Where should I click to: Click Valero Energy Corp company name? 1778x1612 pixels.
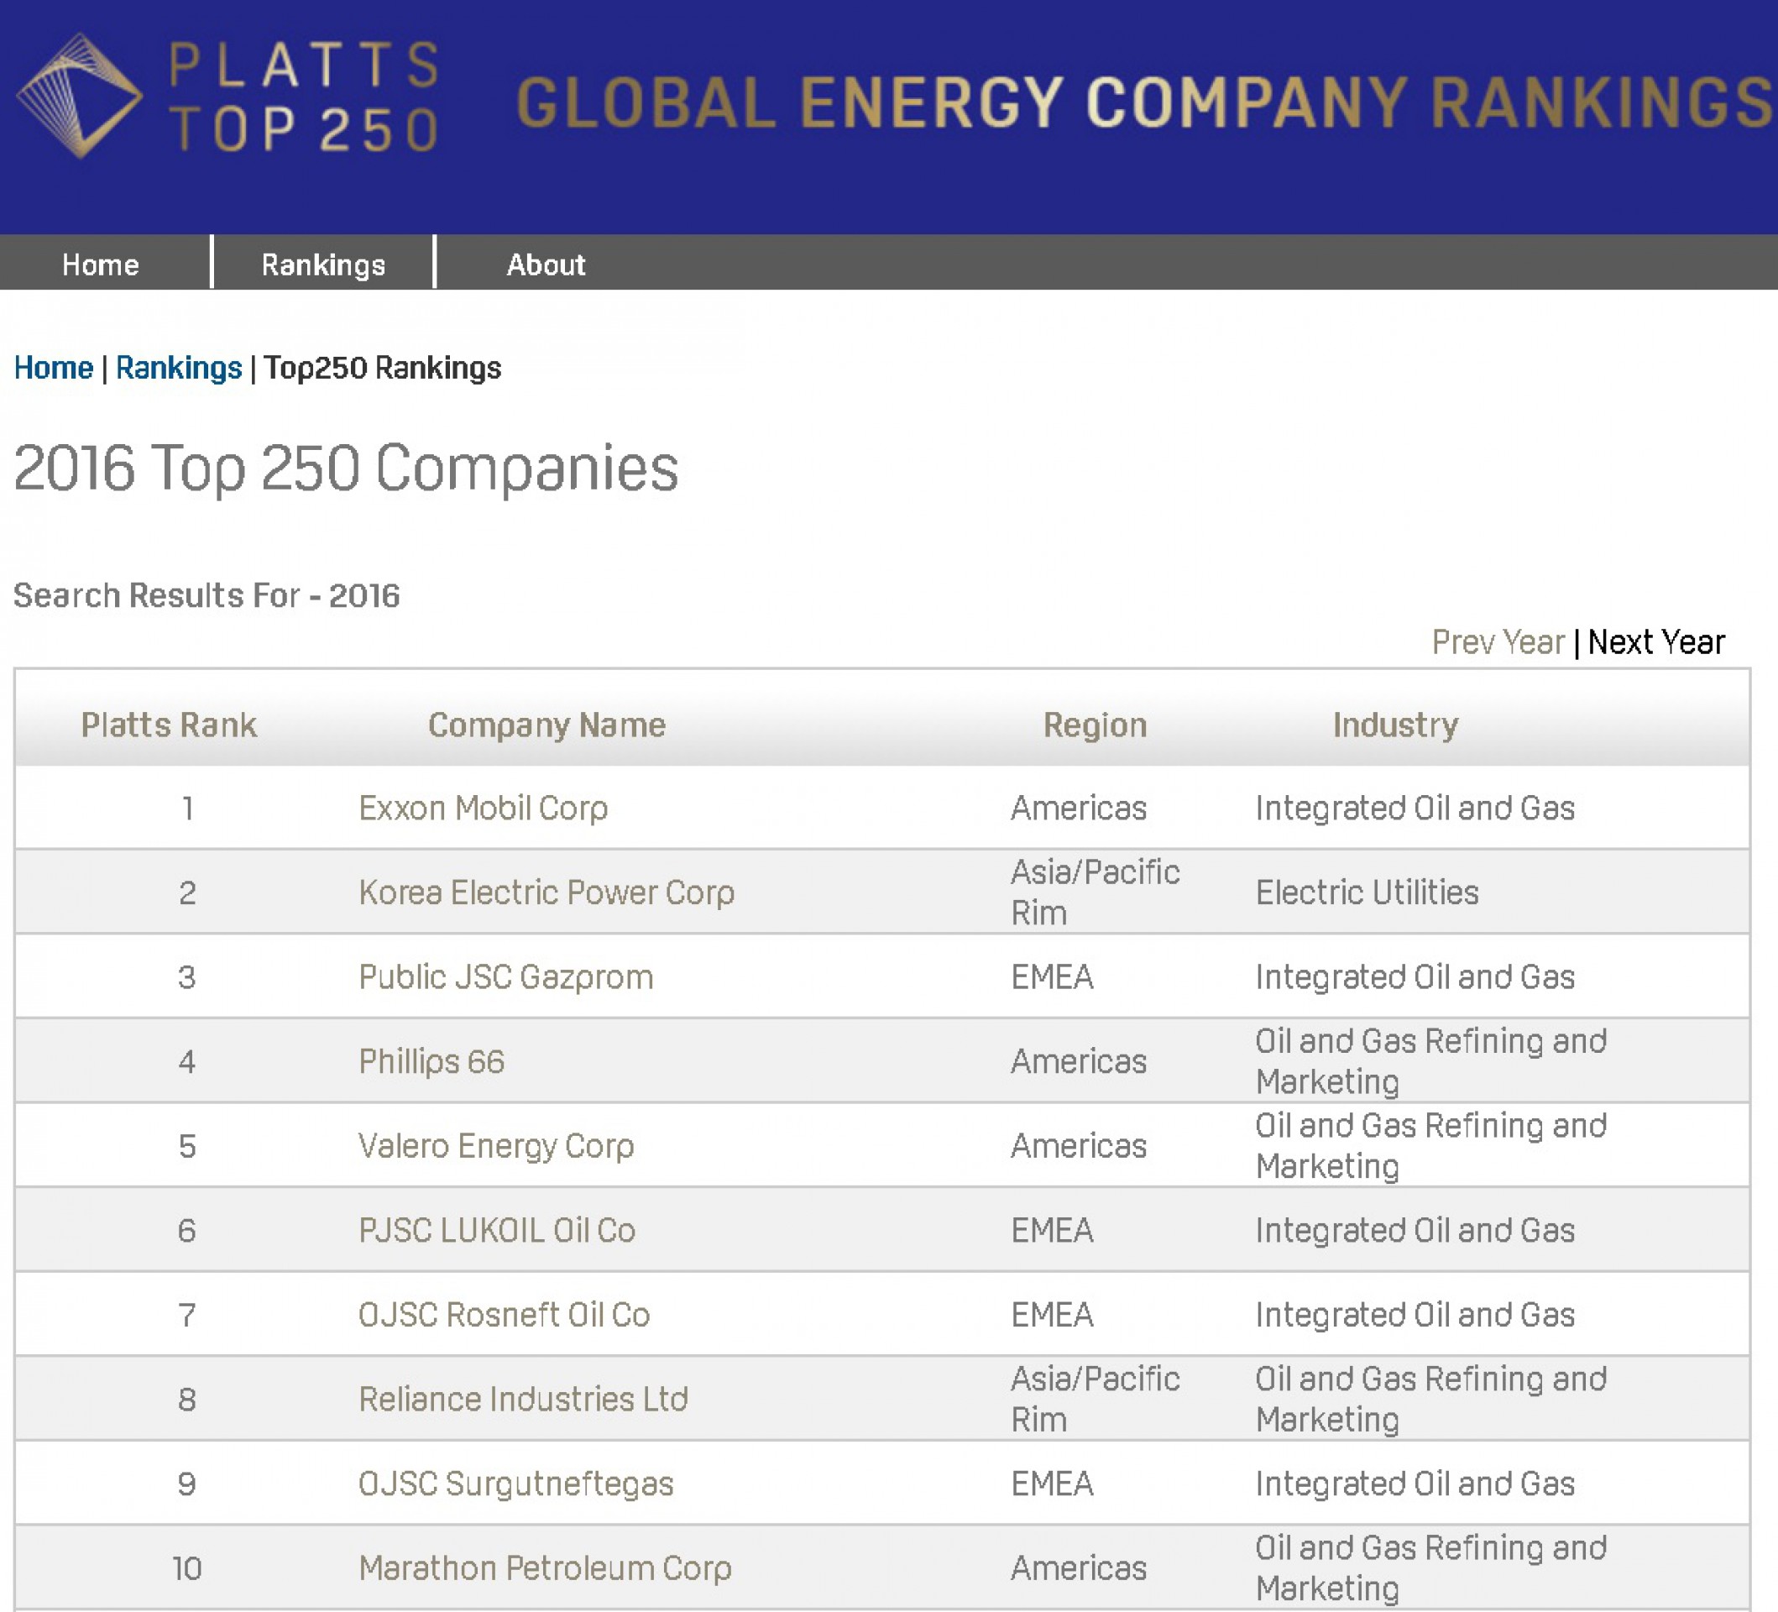tap(495, 1145)
